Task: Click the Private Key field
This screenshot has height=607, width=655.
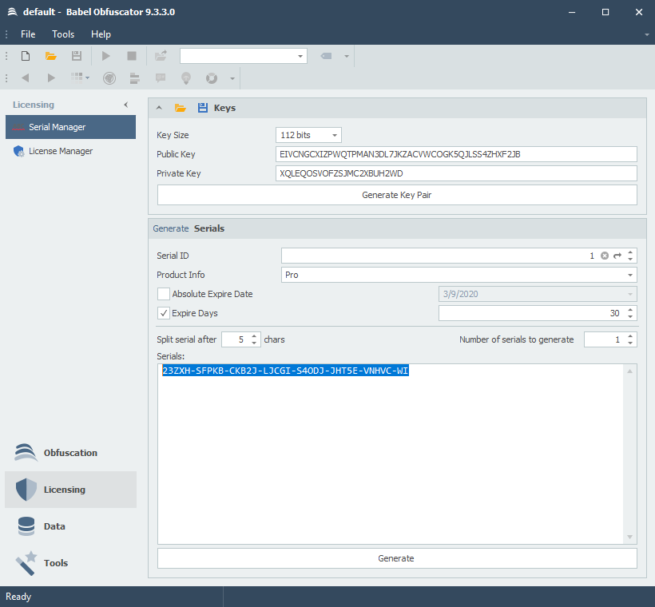Action: click(x=456, y=174)
